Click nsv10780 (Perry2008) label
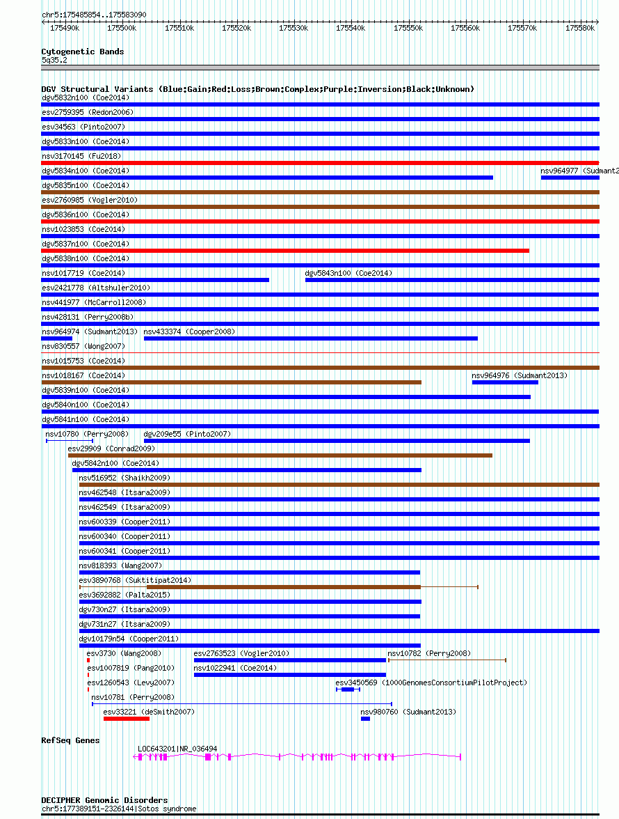 (x=87, y=434)
